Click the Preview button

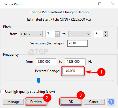tap(36, 102)
